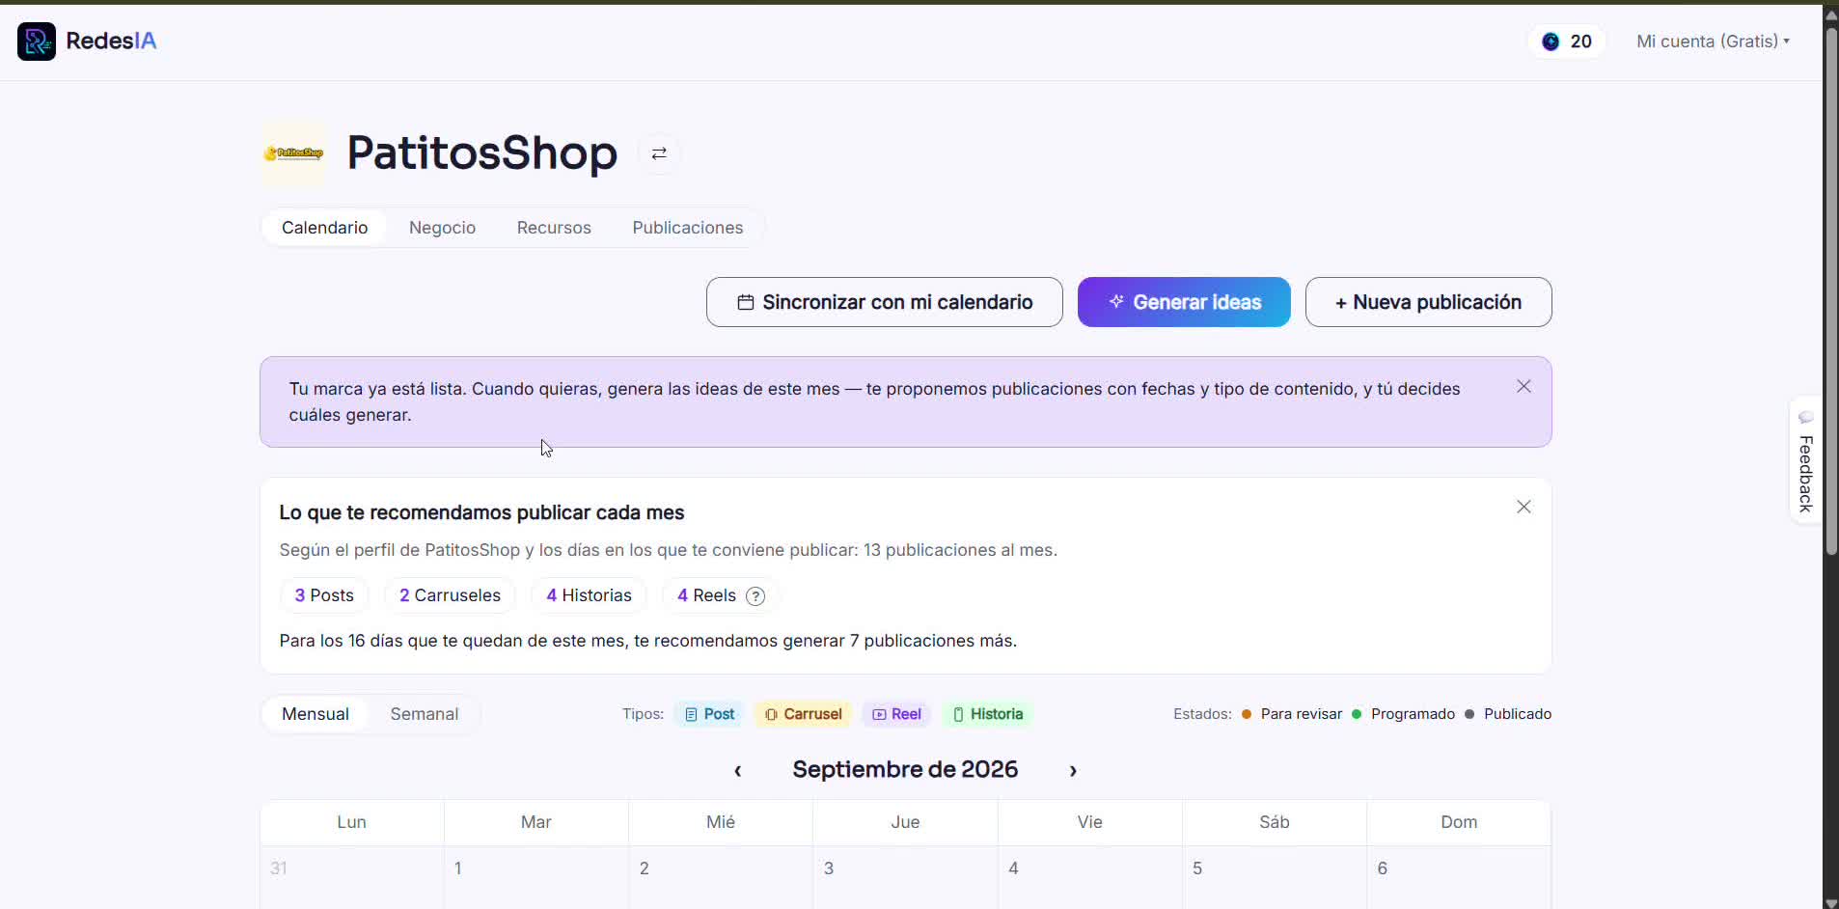The image size is (1839, 909).
Task: Click the Generar ideas button
Action: (x=1184, y=302)
